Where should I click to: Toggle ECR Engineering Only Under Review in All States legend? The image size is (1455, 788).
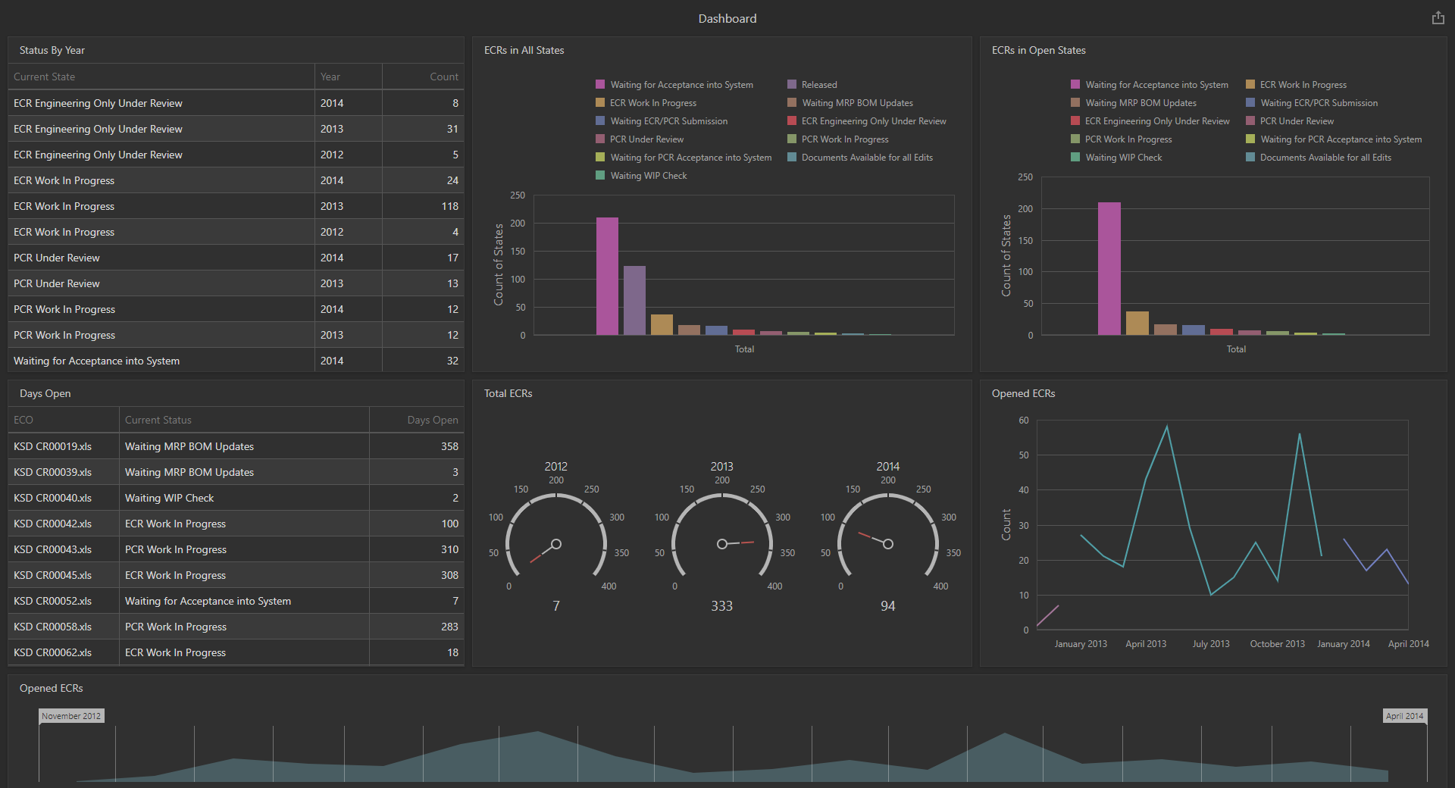(x=867, y=120)
